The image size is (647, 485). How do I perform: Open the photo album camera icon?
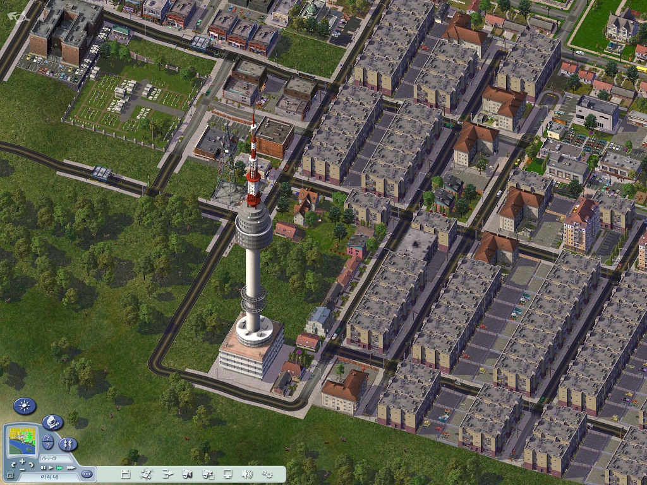coord(207,474)
